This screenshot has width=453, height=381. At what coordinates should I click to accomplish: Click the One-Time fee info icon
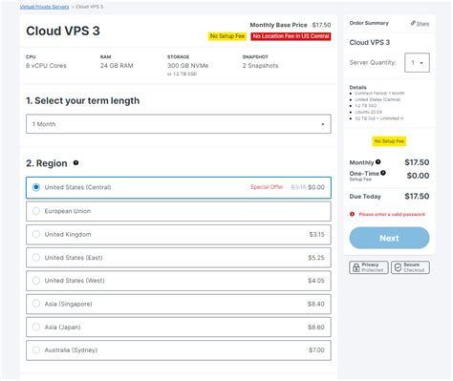click(x=383, y=173)
